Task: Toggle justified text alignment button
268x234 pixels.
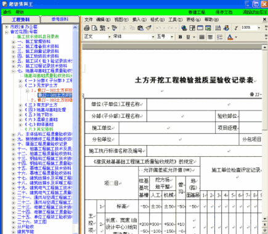Action: pyautogui.click(x=202, y=37)
